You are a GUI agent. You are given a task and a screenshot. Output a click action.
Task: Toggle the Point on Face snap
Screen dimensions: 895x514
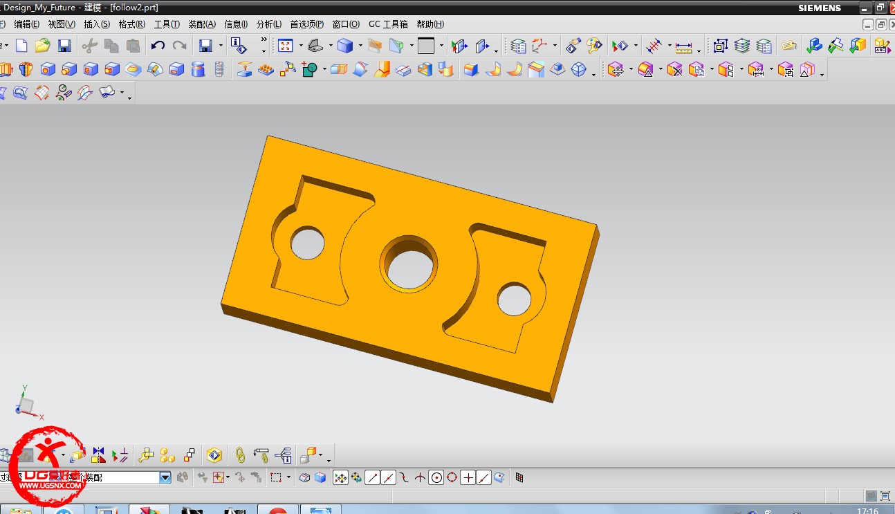tap(499, 477)
